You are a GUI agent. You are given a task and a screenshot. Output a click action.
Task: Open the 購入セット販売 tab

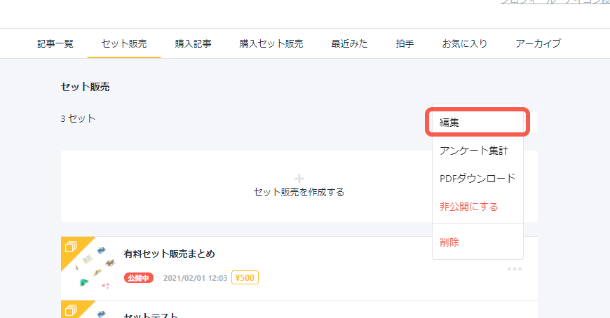(x=271, y=43)
